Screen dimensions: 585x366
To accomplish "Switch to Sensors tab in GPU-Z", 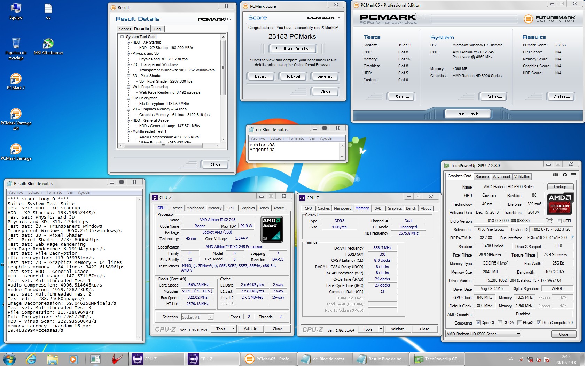I will coord(482,177).
